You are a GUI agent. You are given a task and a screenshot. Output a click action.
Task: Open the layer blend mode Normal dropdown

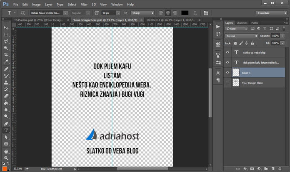pos(241,36)
